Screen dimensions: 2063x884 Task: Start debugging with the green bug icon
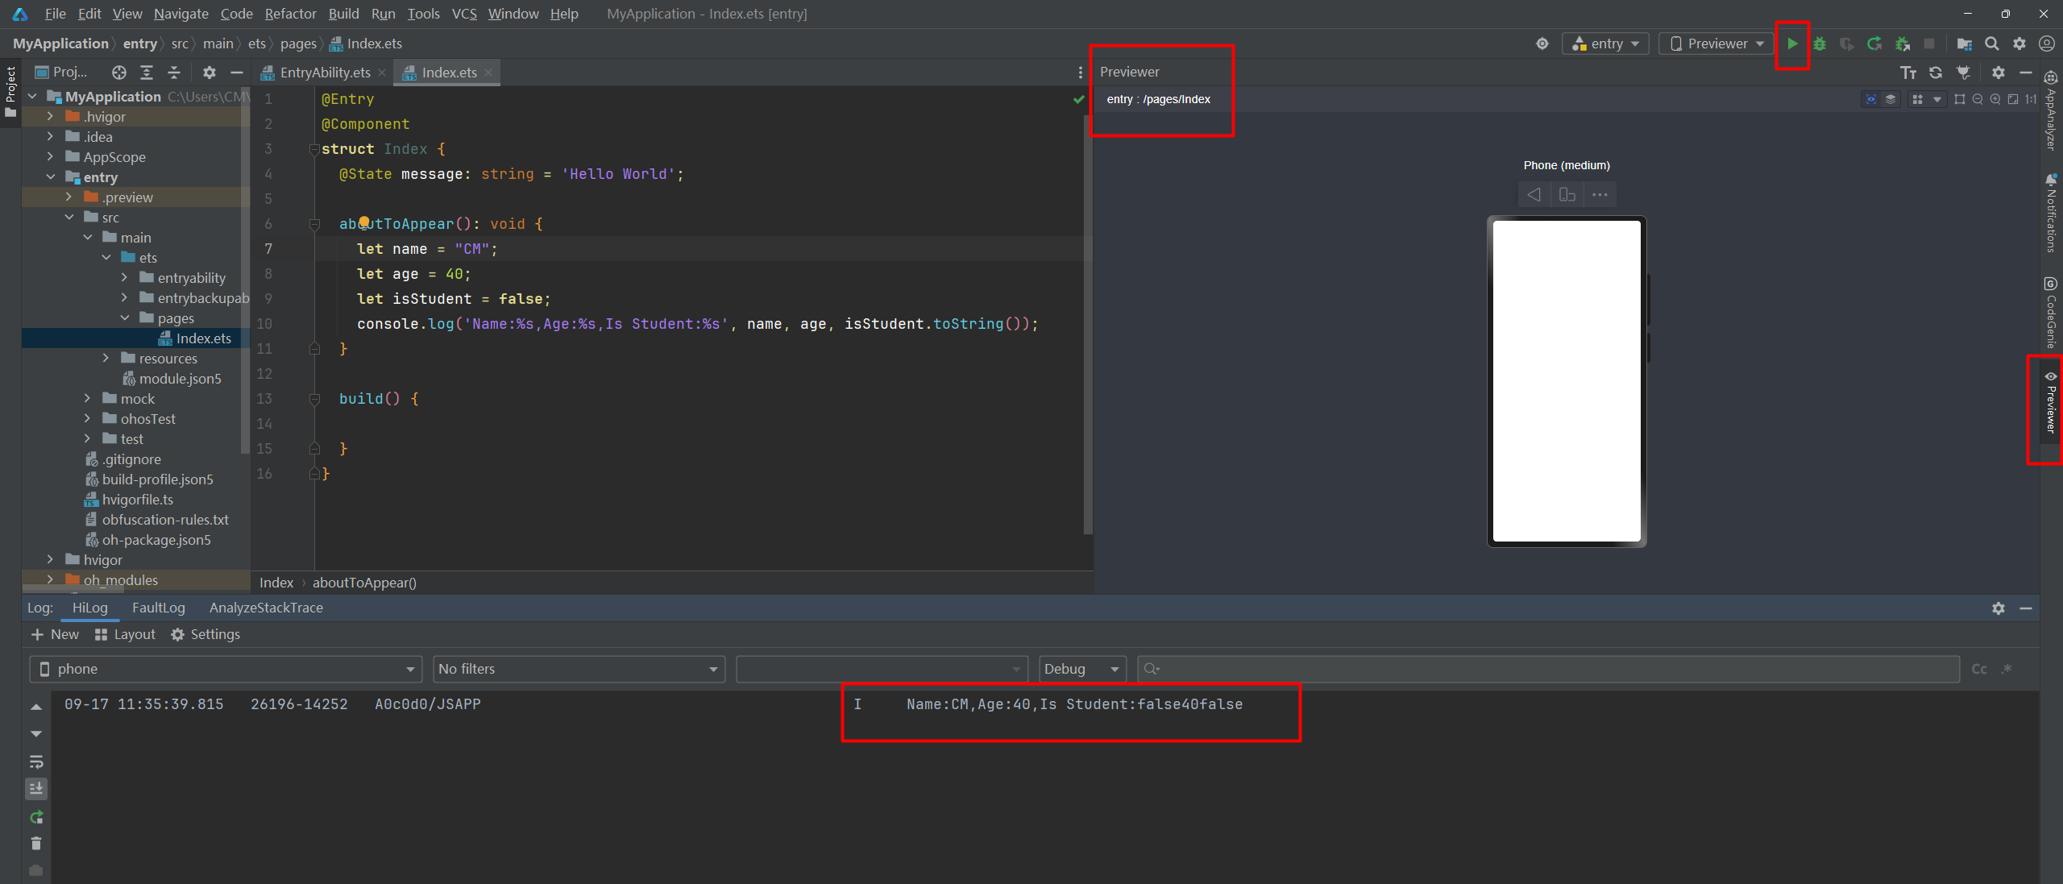(x=1820, y=44)
